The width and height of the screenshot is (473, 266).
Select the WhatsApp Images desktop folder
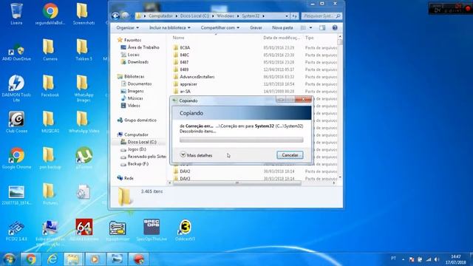pyautogui.click(x=84, y=88)
